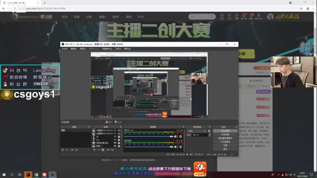Adjust microphone/Aux volume slider
Image resolution: width=317 pixels, height=178 pixels.
pos(149,136)
